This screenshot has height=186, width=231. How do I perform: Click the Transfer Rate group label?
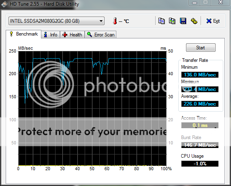click(195, 60)
